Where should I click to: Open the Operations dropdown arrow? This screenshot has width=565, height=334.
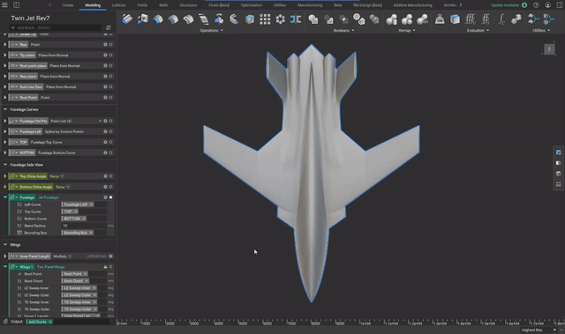pyautogui.click(x=222, y=31)
